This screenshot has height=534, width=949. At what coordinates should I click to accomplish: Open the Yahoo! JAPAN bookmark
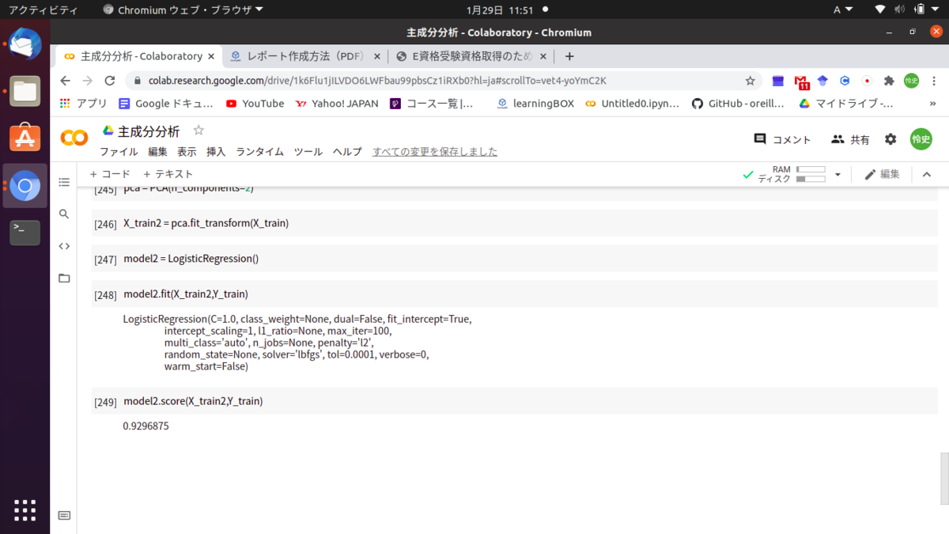tap(337, 104)
